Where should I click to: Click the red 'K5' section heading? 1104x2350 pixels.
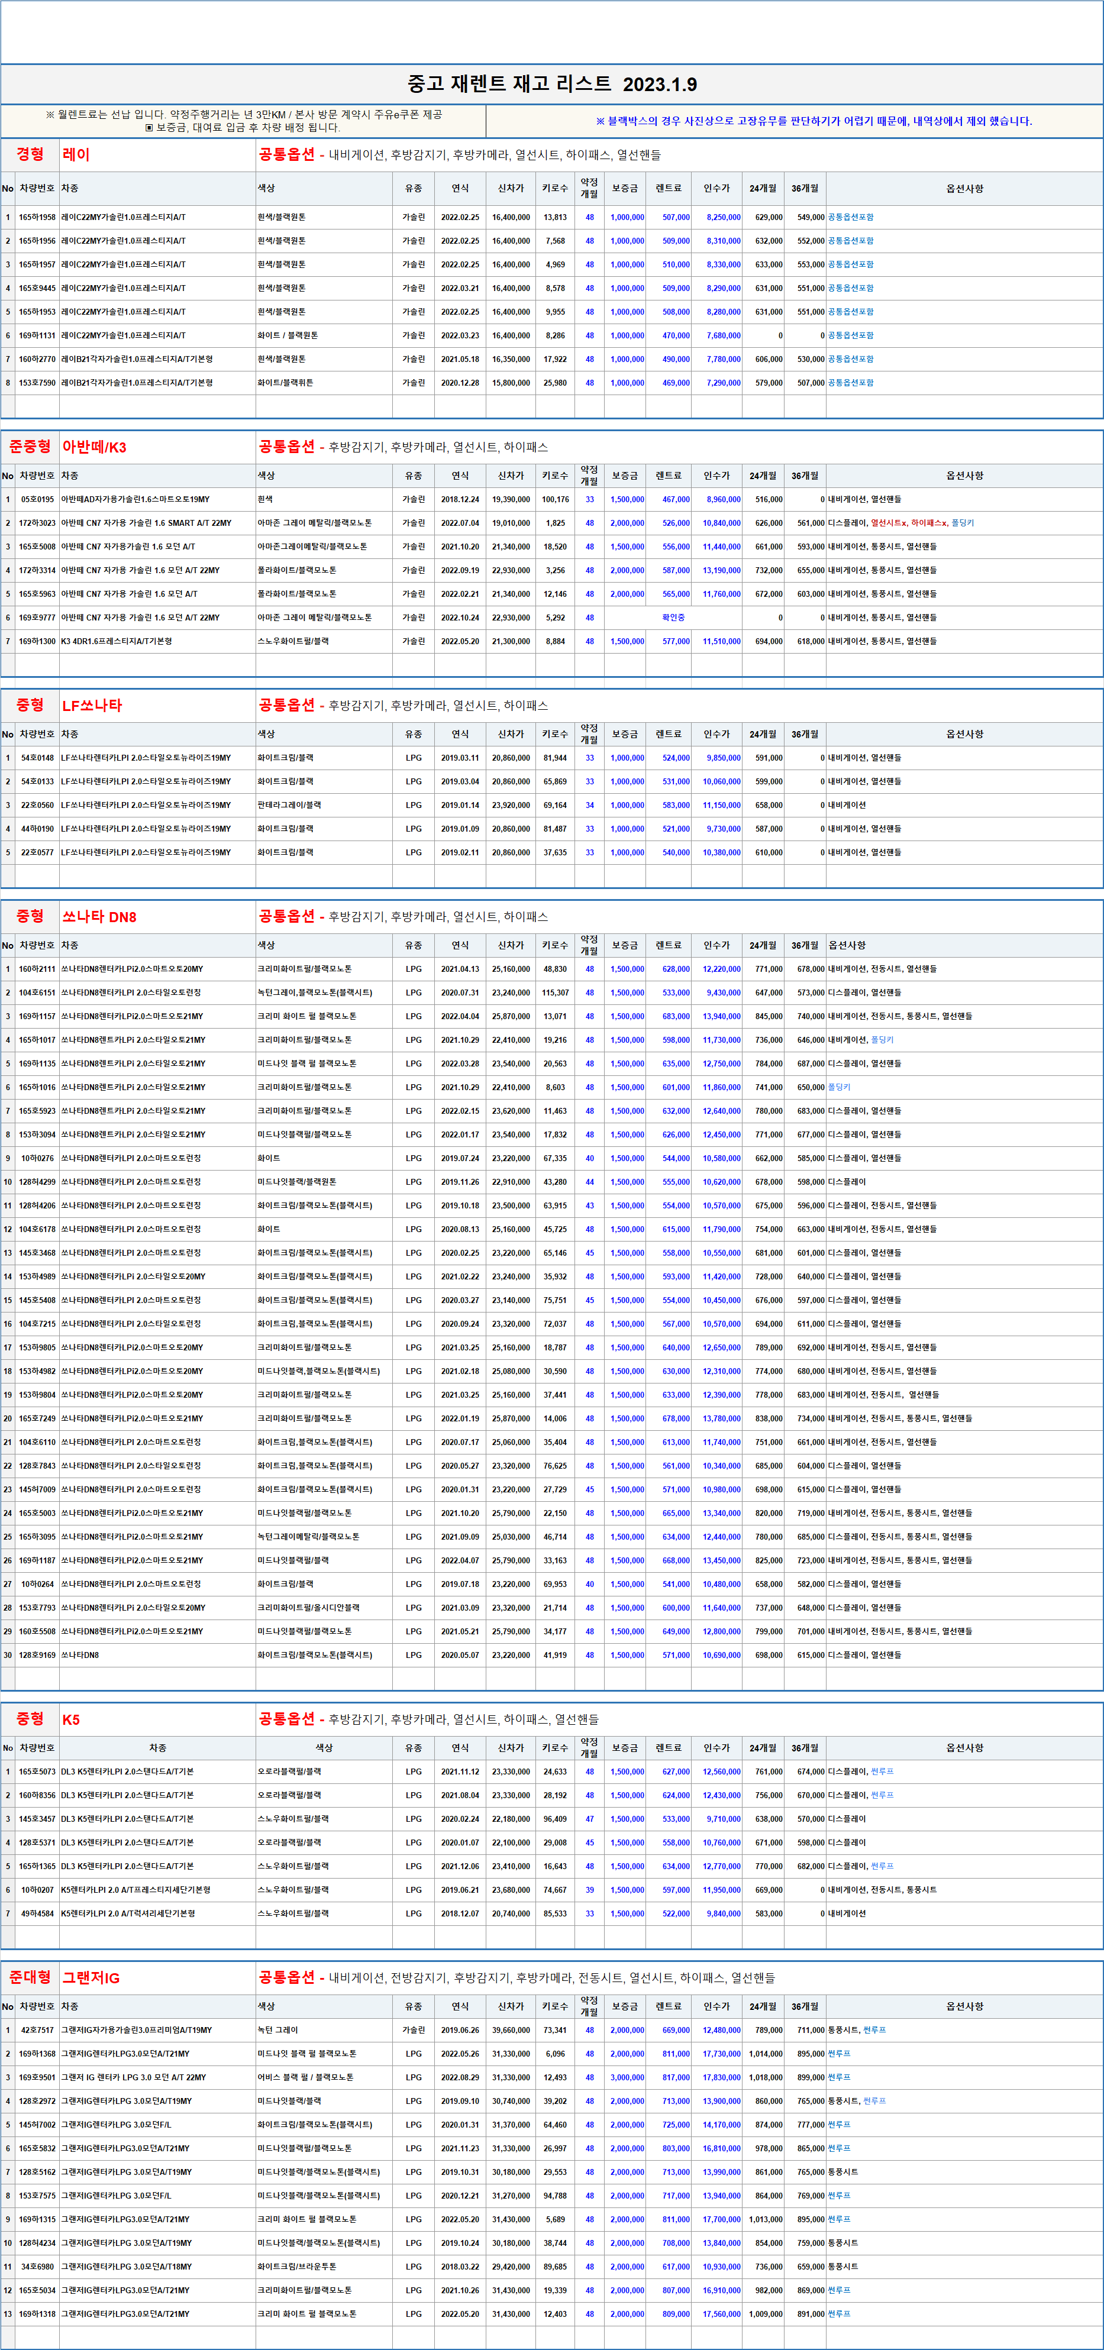click(x=71, y=1719)
